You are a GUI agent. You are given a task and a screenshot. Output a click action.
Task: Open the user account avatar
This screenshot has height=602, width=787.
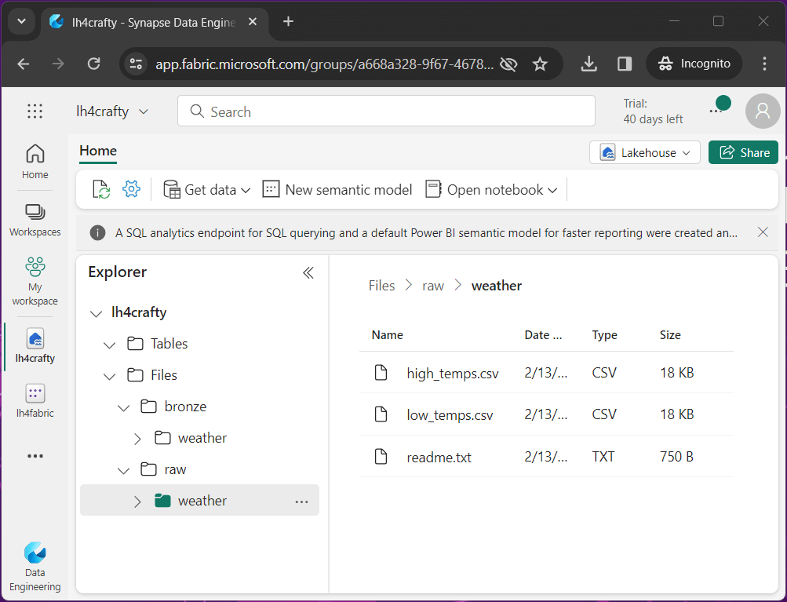[762, 111]
